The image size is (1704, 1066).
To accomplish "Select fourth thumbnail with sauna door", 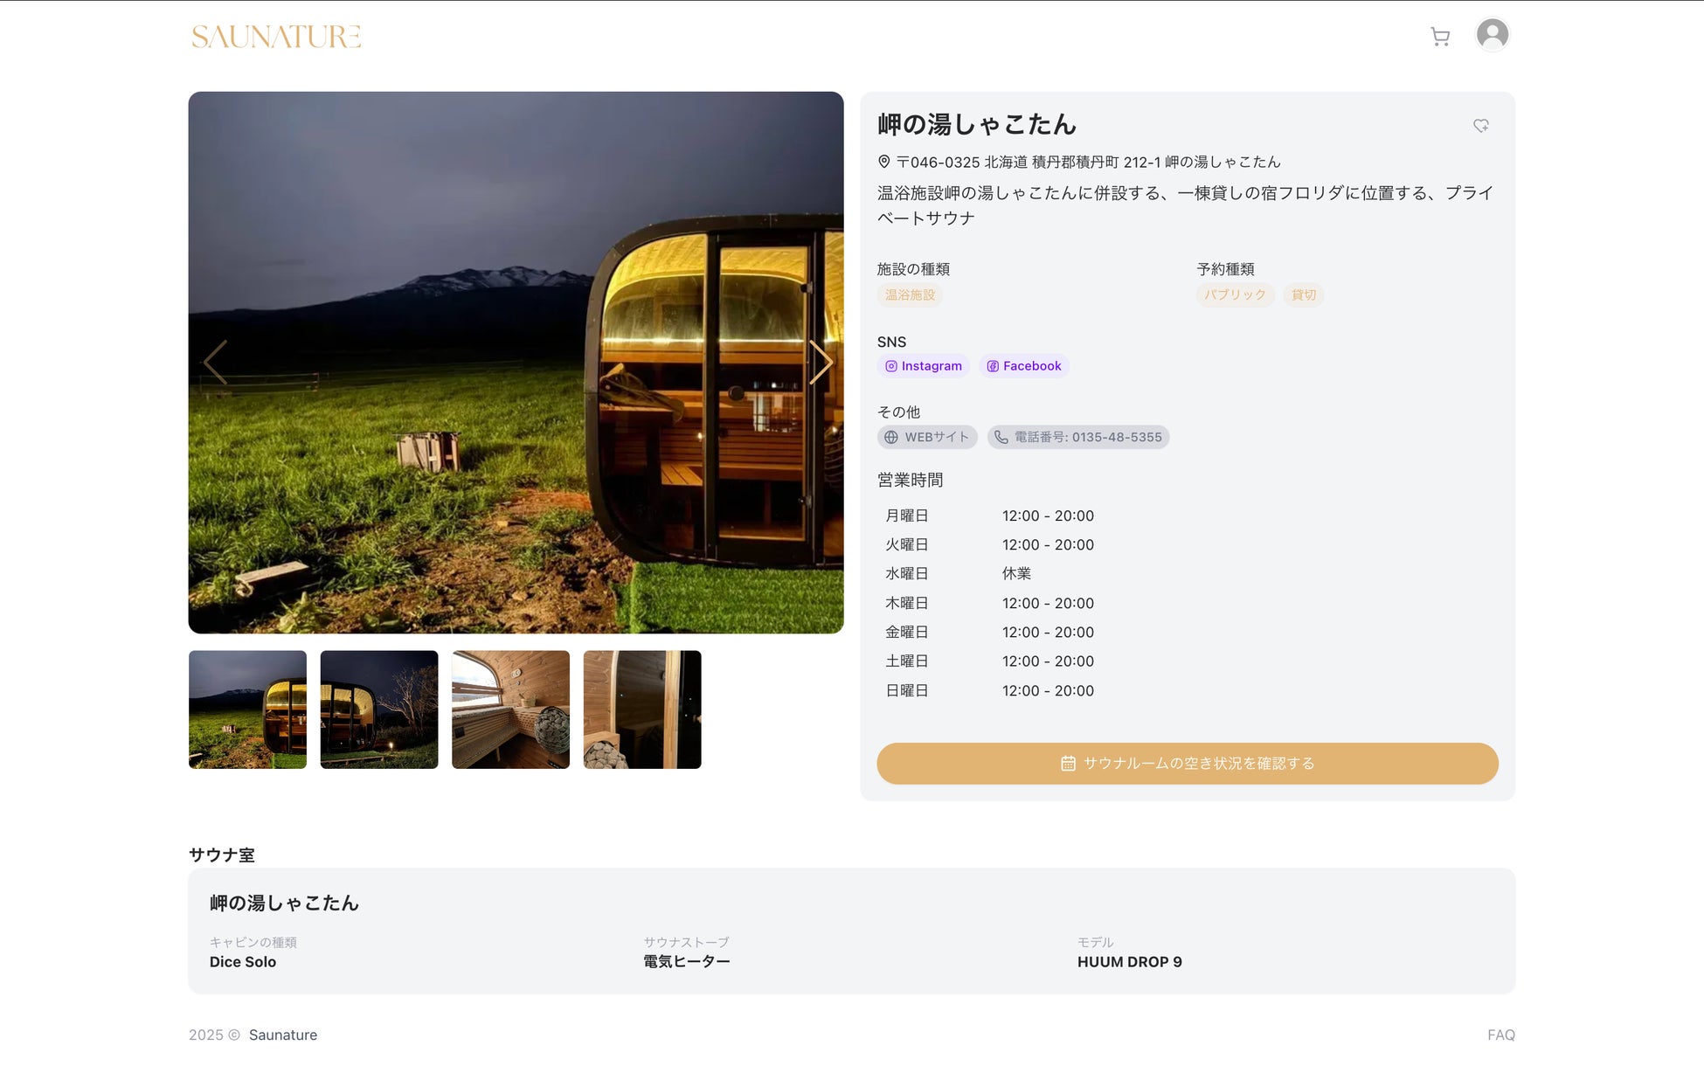I will [642, 710].
